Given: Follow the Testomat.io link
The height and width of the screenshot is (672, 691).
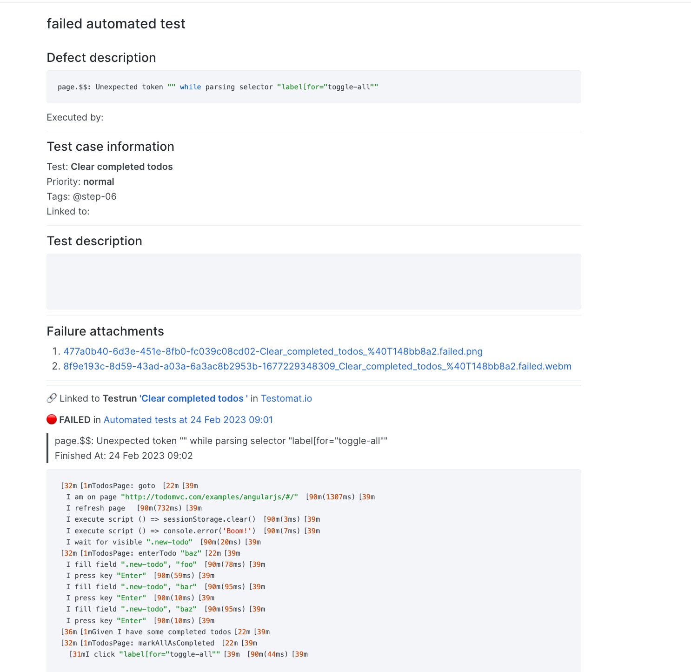Looking at the screenshot, I should (x=286, y=398).
